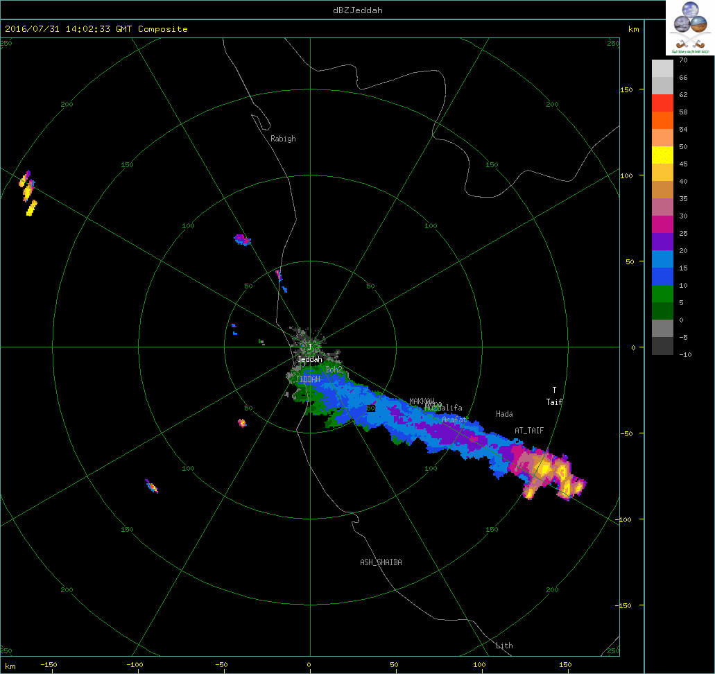Click the AT_TAIF map label
This screenshot has height=674, width=715.
[529, 431]
